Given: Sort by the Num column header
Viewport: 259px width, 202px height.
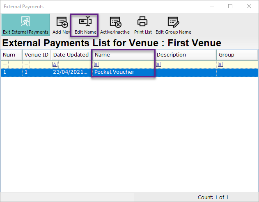Looking at the screenshot, I should click(11, 55).
